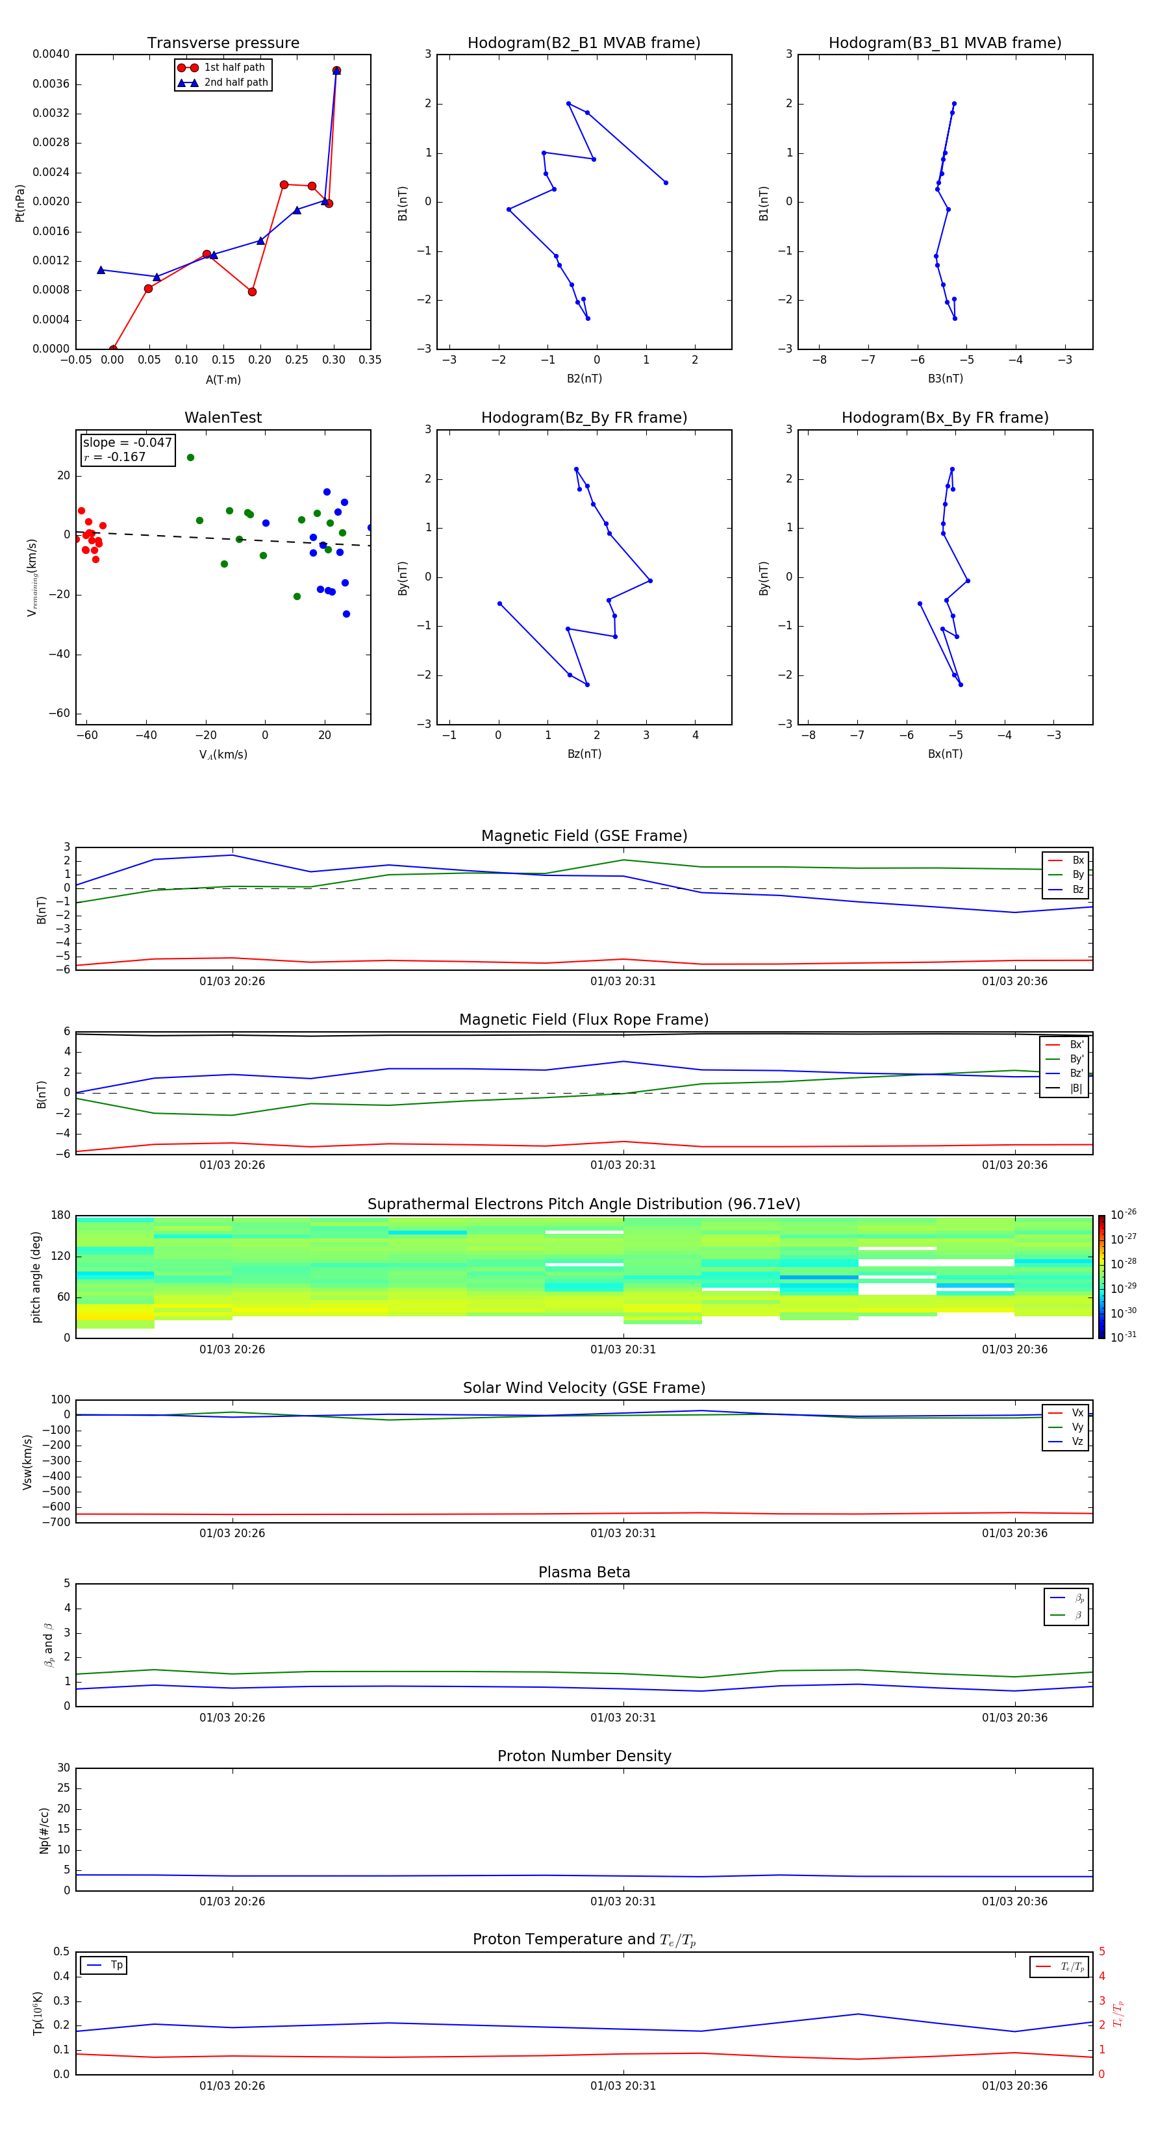Viewport: 1169px width, 2143px height.
Task: Click the Vz legend entry
Action: 1066,1442
